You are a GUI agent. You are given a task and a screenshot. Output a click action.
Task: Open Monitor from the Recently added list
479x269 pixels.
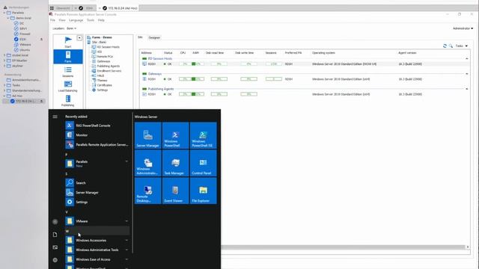(x=97, y=134)
